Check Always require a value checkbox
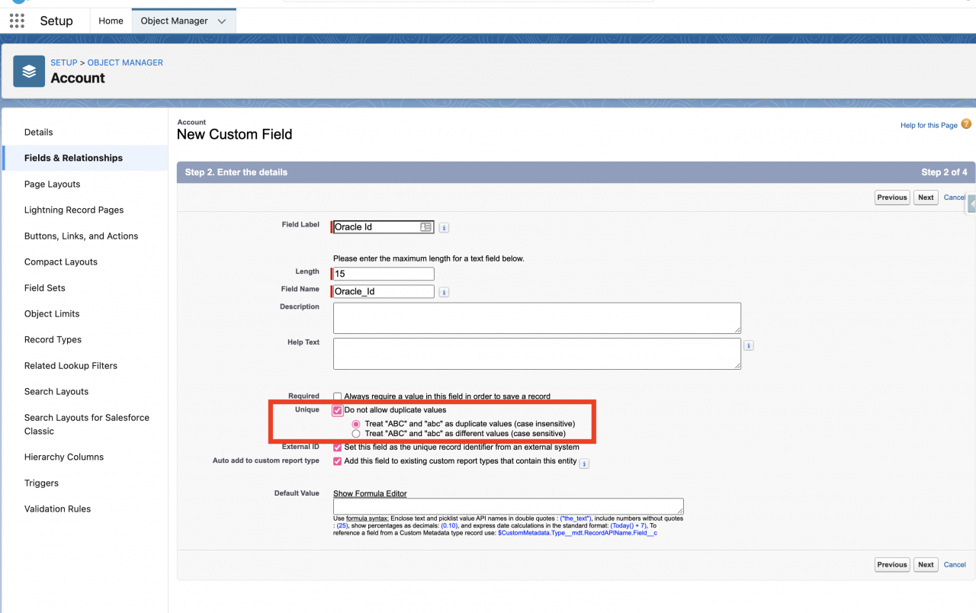The image size is (976, 613). tap(337, 396)
